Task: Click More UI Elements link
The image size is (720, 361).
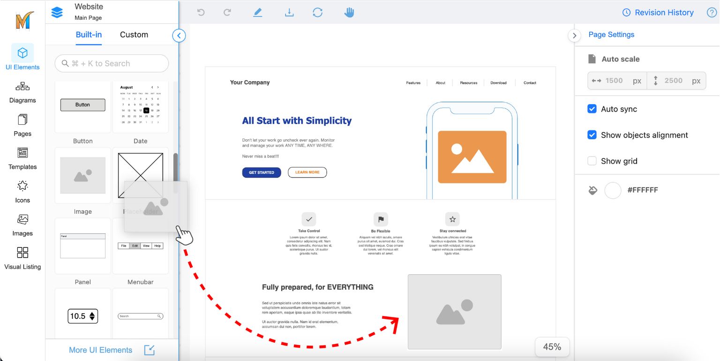Action: pyautogui.click(x=100, y=350)
